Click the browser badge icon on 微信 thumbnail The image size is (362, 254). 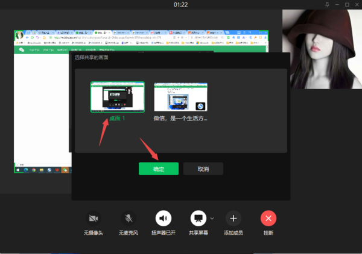(x=201, y=107)
